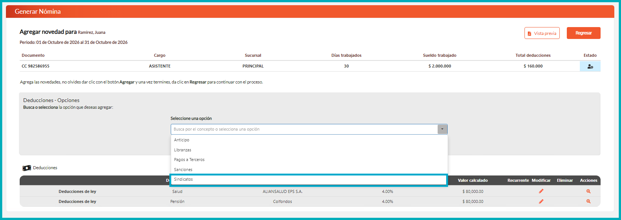Collapse the concept list with the dropdown arrow
621x220 pixels.
click(442, 129)
